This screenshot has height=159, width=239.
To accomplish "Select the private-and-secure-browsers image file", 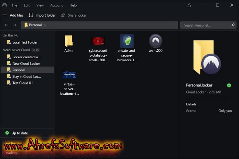I will pos(127,41).
